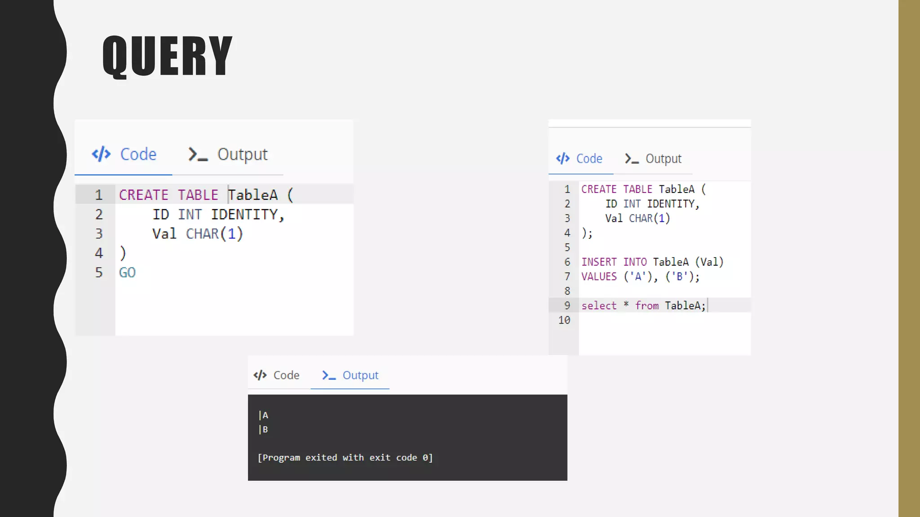Image resolution: width=920 pixels, height=517 pixels.
Task: Select the Output tab in bottom panel
Action: 360,375
